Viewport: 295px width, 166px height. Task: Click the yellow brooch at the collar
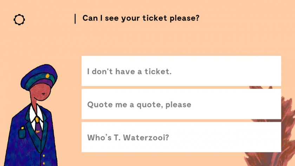point(37,120)
